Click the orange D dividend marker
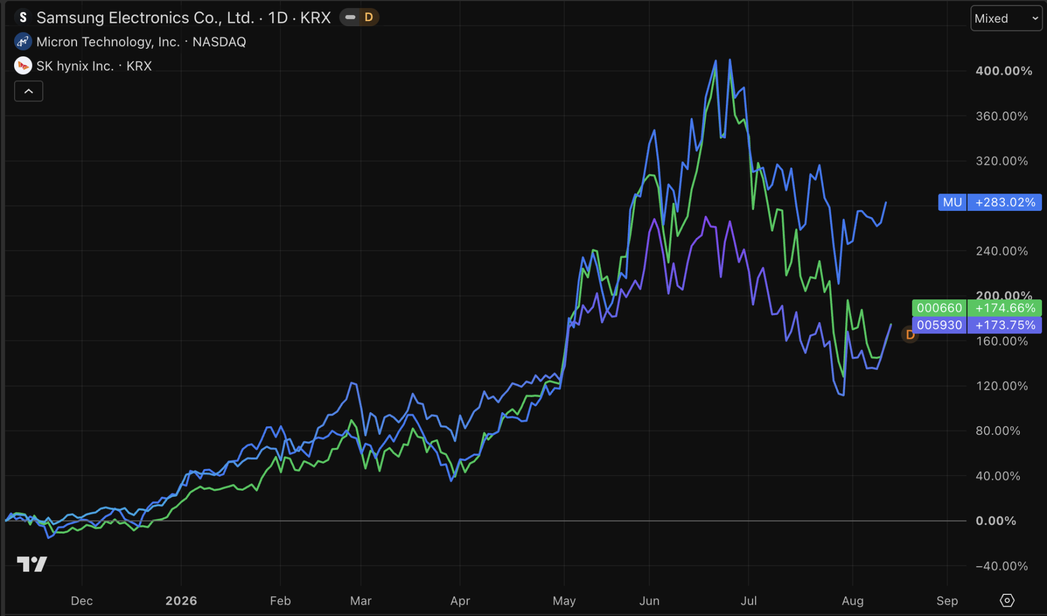Viewport: 1047px width, 616px height. point(910,335)
